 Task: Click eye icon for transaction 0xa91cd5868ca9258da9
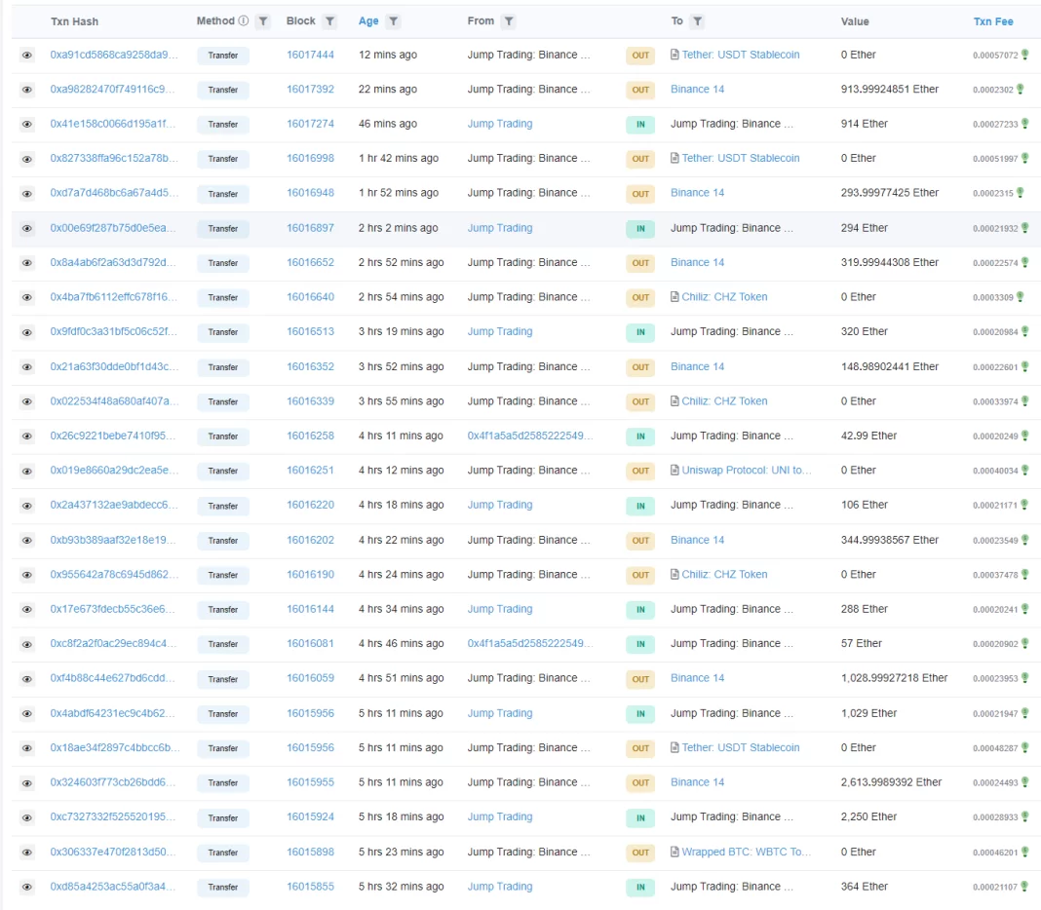27,56
